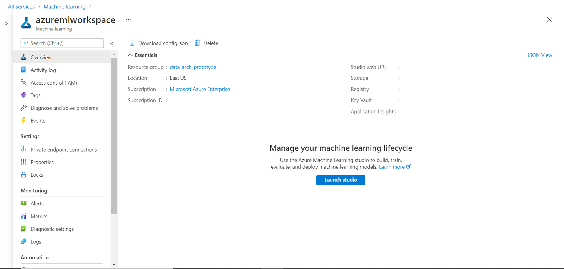
Task: Select Access control (IAM) in the sidebar
Action: 61,83
